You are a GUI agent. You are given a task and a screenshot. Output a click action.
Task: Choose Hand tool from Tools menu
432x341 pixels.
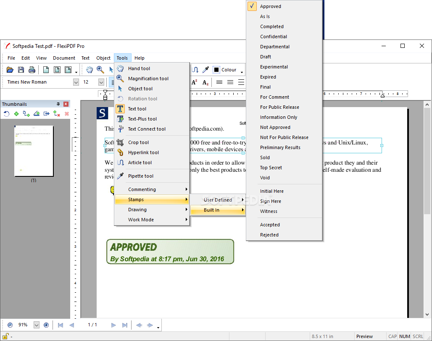point(152,68)
